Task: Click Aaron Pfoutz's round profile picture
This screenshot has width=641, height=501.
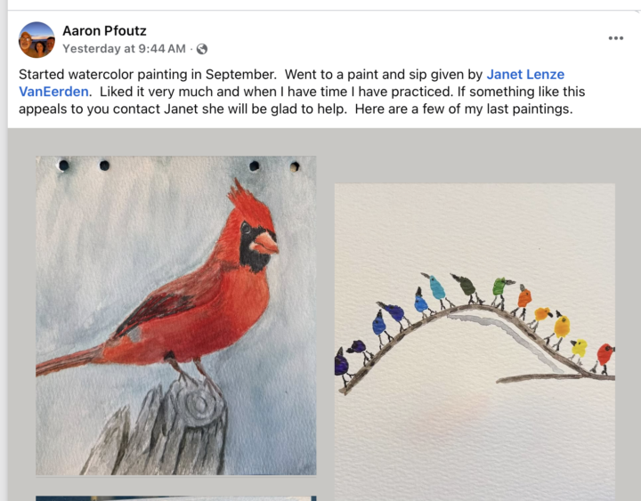Action: 37,40
